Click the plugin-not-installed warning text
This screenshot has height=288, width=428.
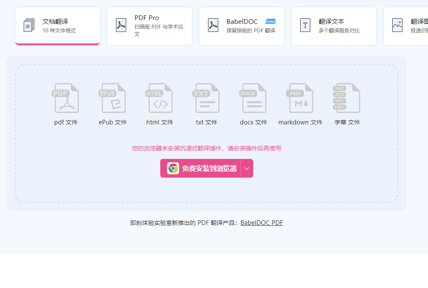[206, 148]
